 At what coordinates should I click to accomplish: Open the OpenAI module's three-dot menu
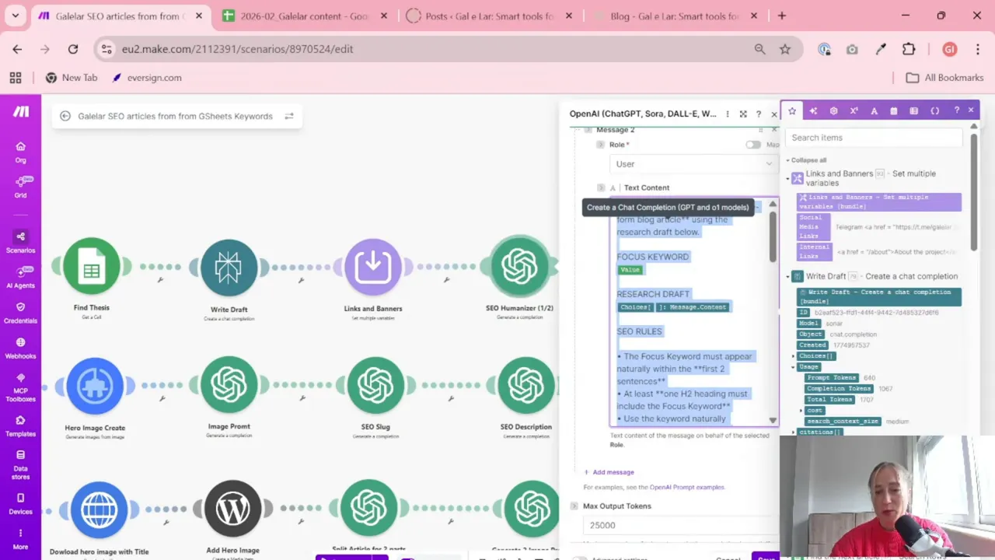(728, 114)
